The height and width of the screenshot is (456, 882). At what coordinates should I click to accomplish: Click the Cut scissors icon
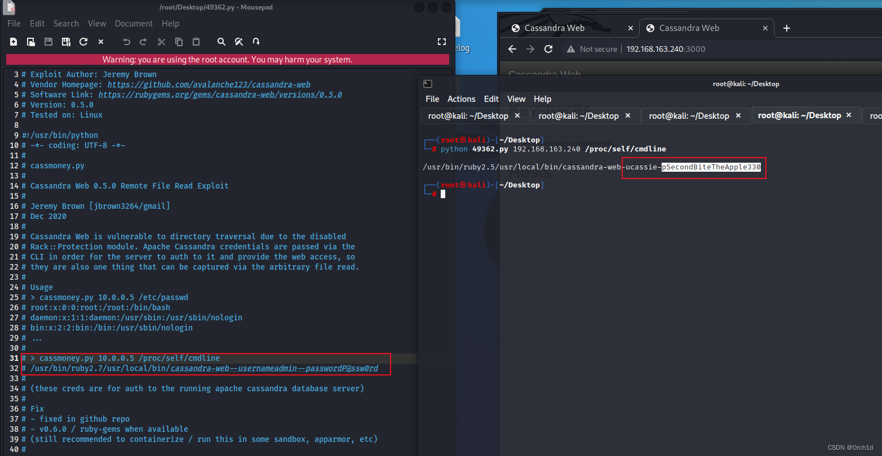point(161,42)
